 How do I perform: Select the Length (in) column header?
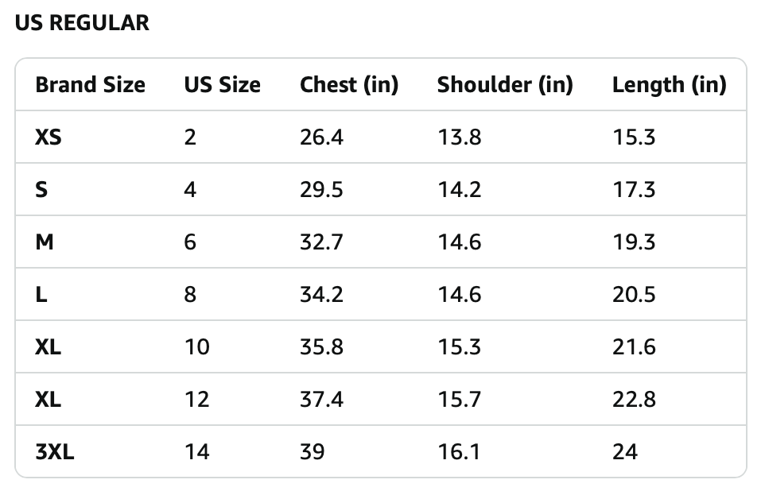[669, 85]
